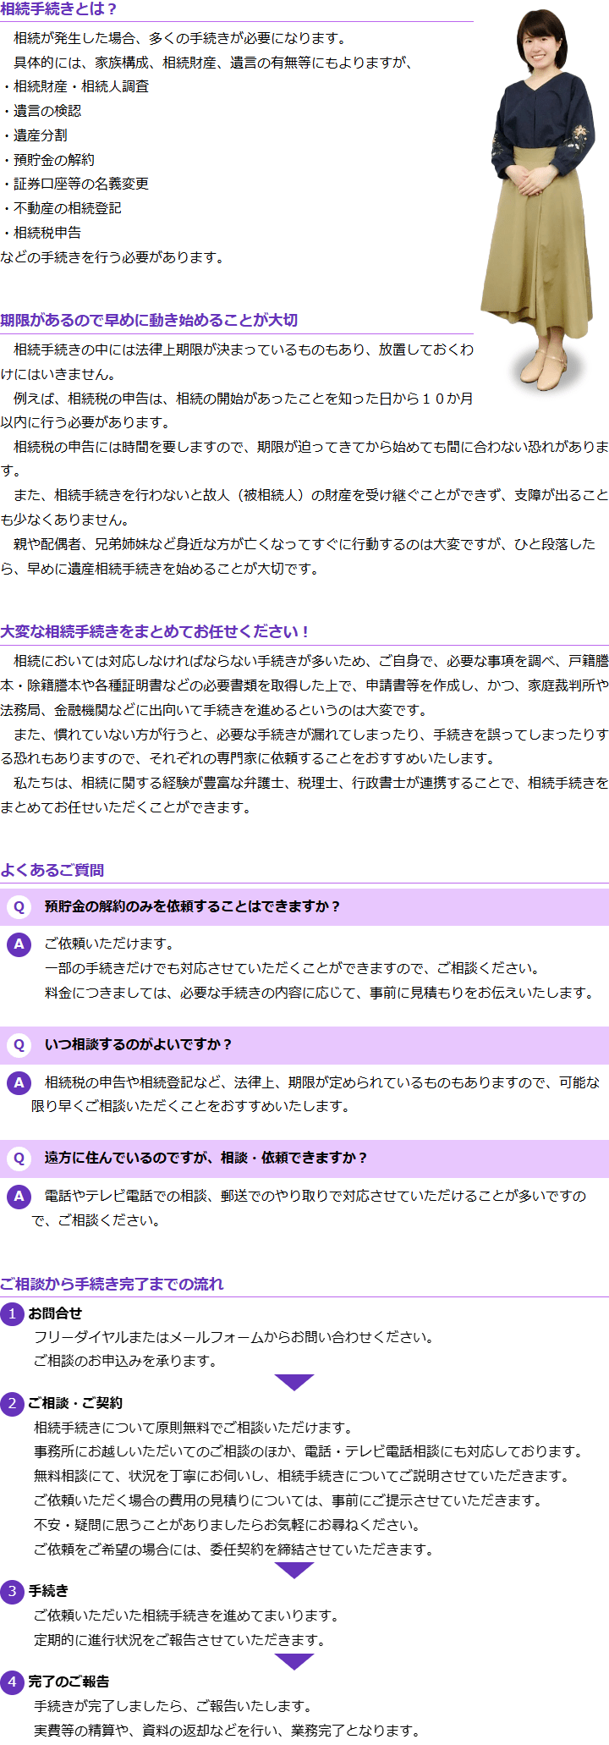Click the Q icon beside 遠方に住んでいる question
Viewport: 609px width, 1745px height.
click(19, 1159)
